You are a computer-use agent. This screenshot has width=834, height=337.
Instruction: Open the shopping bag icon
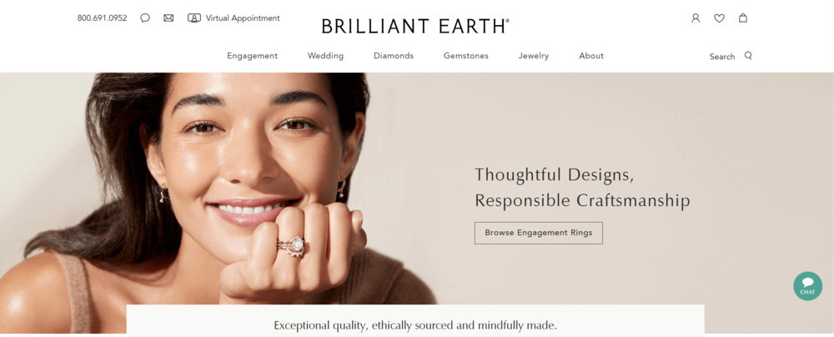(x=743, y=18)
